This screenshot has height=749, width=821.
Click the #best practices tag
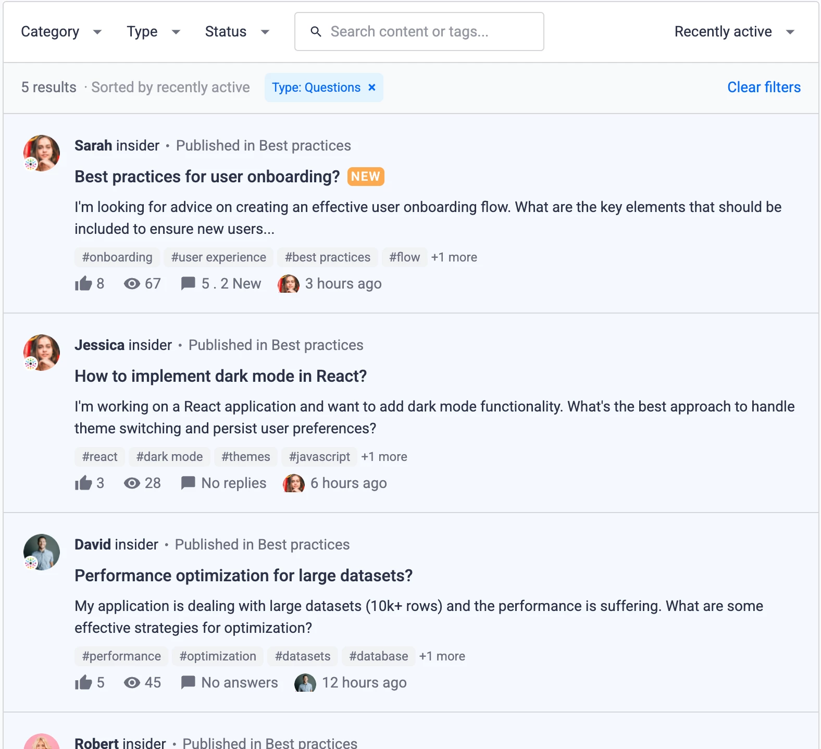pos(328,257)
